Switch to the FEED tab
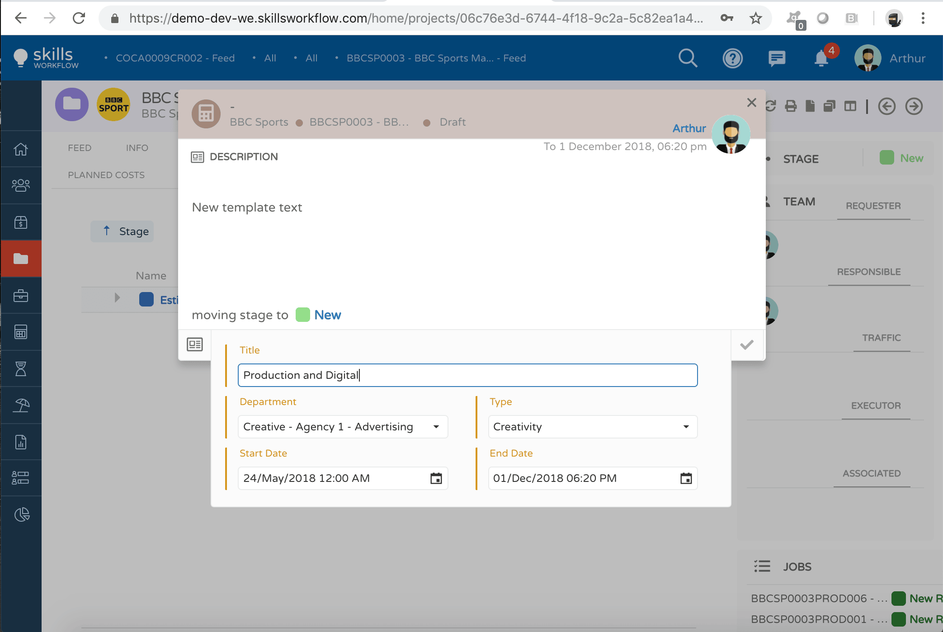This screenshot has height=632, width=943. tap(80, 148)
